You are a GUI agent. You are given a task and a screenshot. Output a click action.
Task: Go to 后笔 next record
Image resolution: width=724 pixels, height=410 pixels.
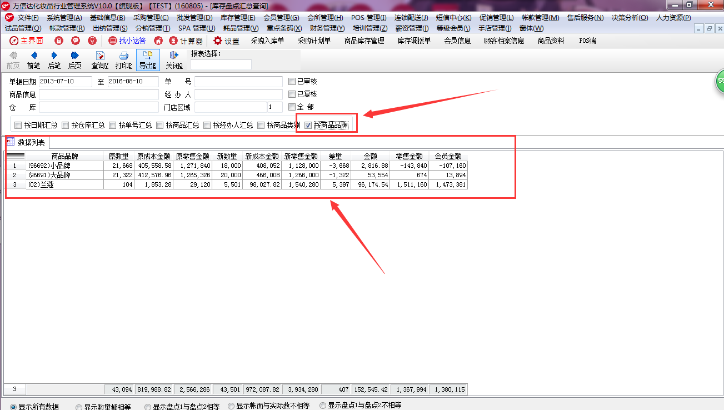(x=54, y=60)
